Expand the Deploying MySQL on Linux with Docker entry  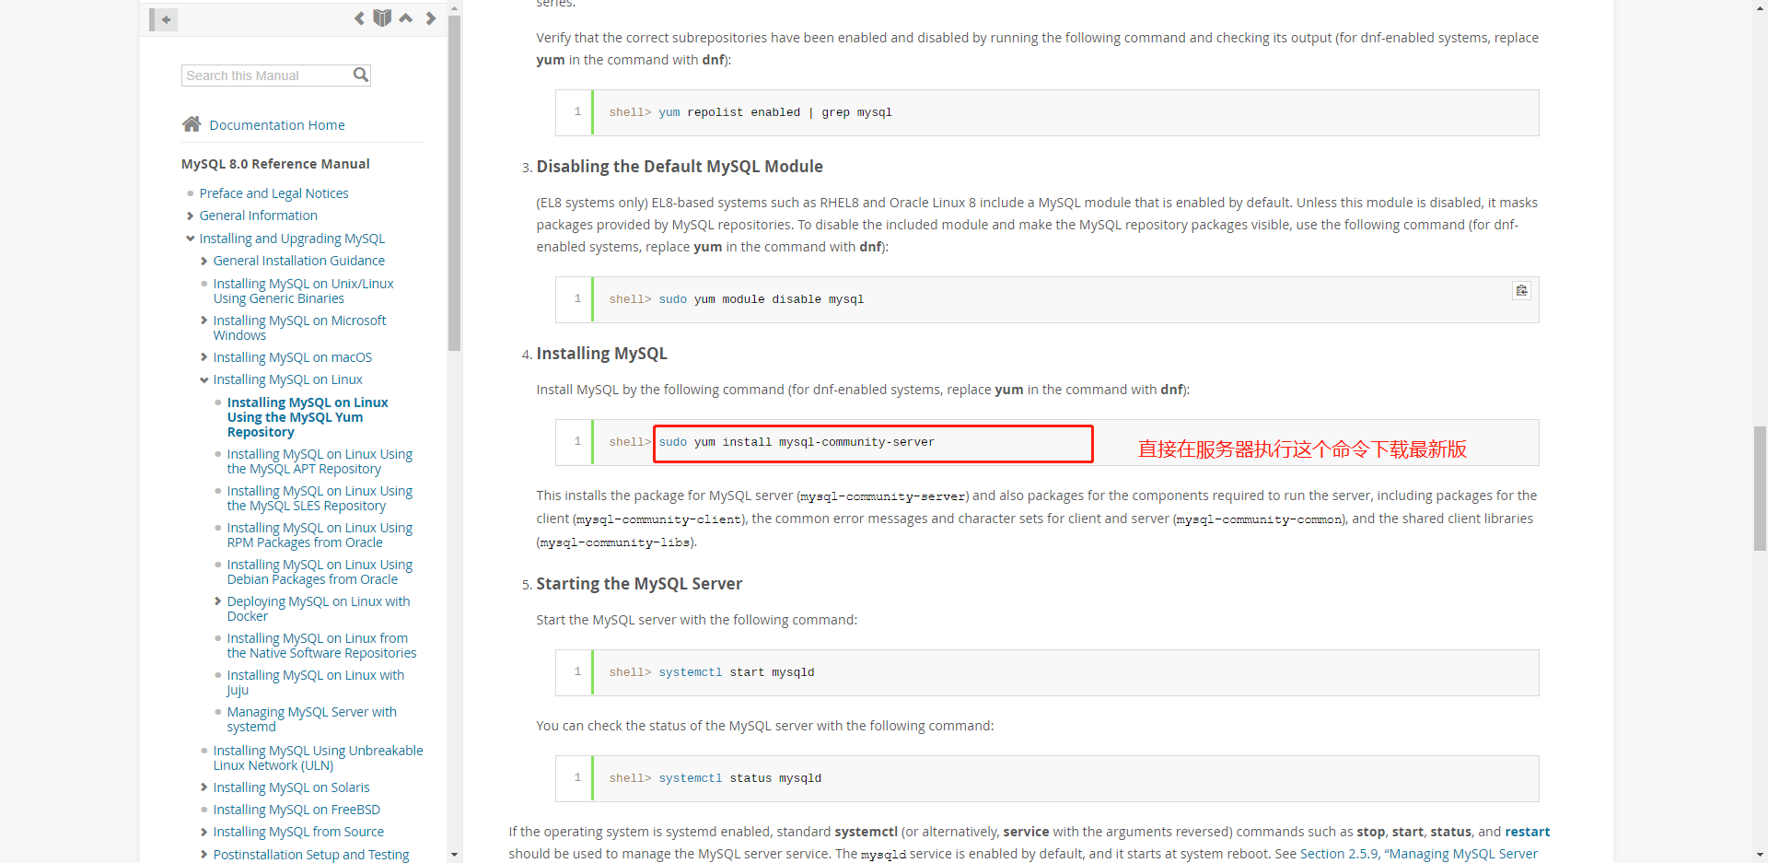tap(217, 601)
